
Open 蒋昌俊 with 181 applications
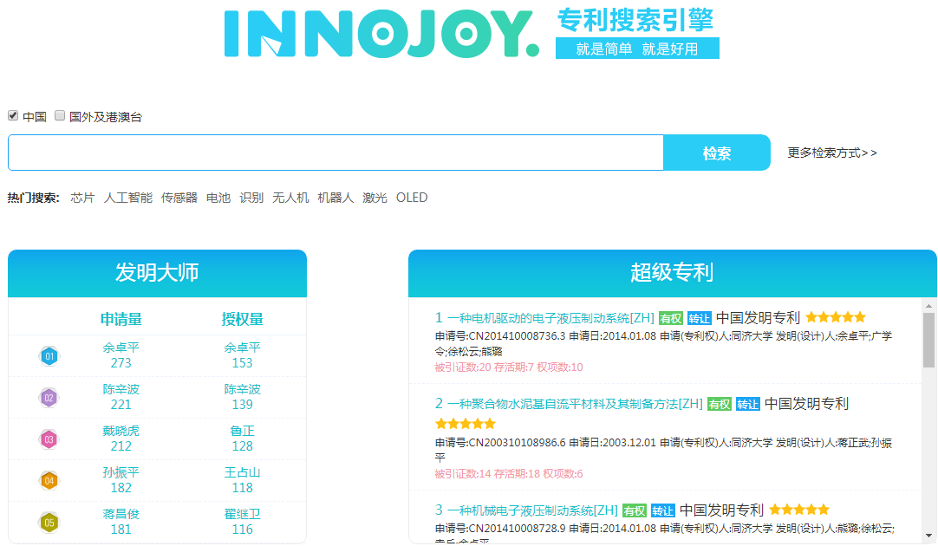pos(121,522)
